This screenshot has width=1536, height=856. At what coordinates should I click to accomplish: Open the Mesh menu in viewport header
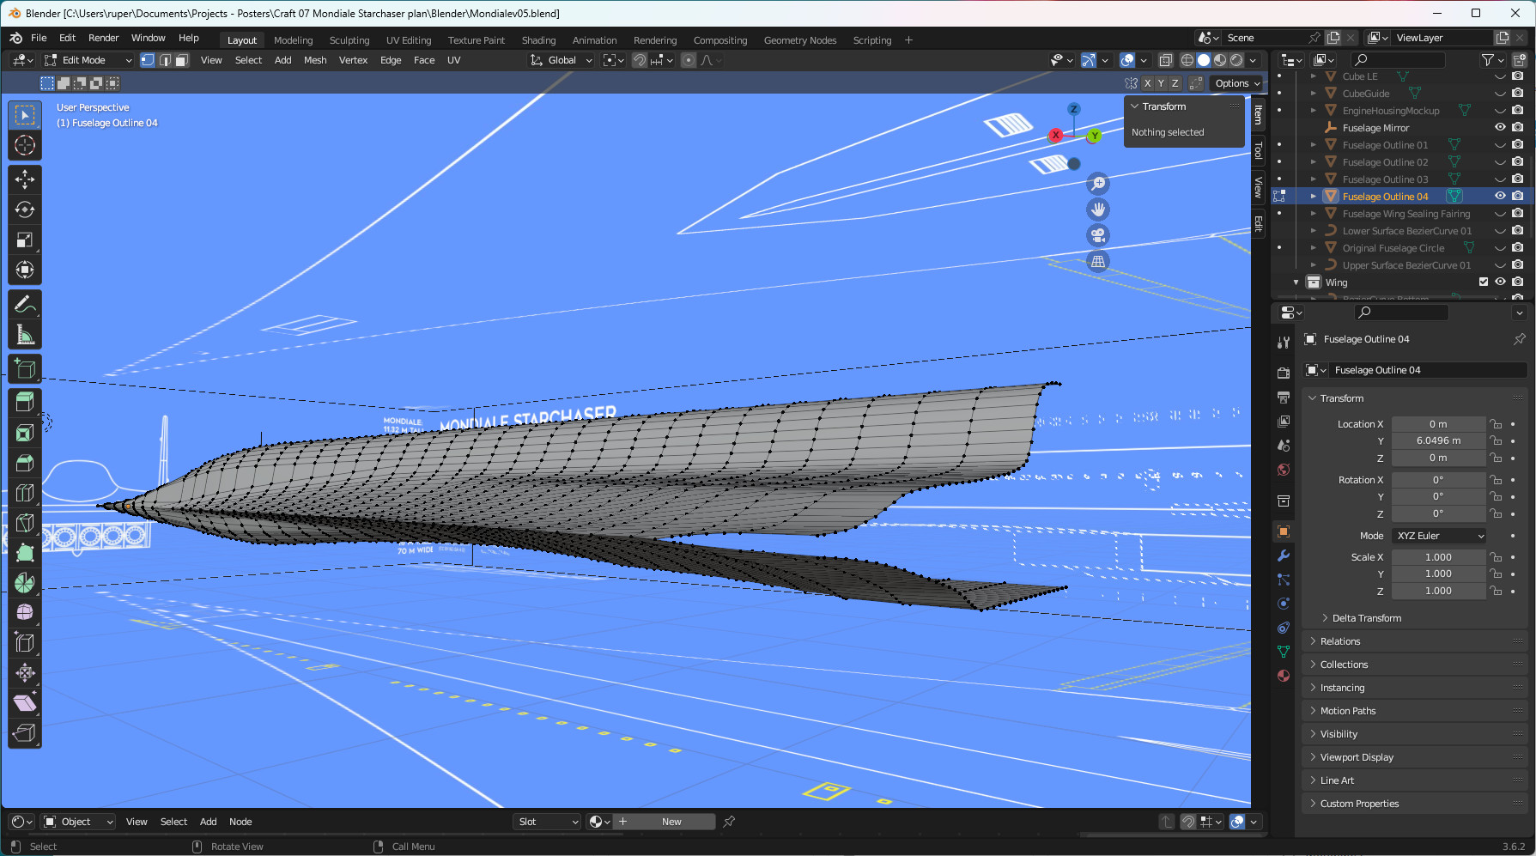[x=315, y=60]
